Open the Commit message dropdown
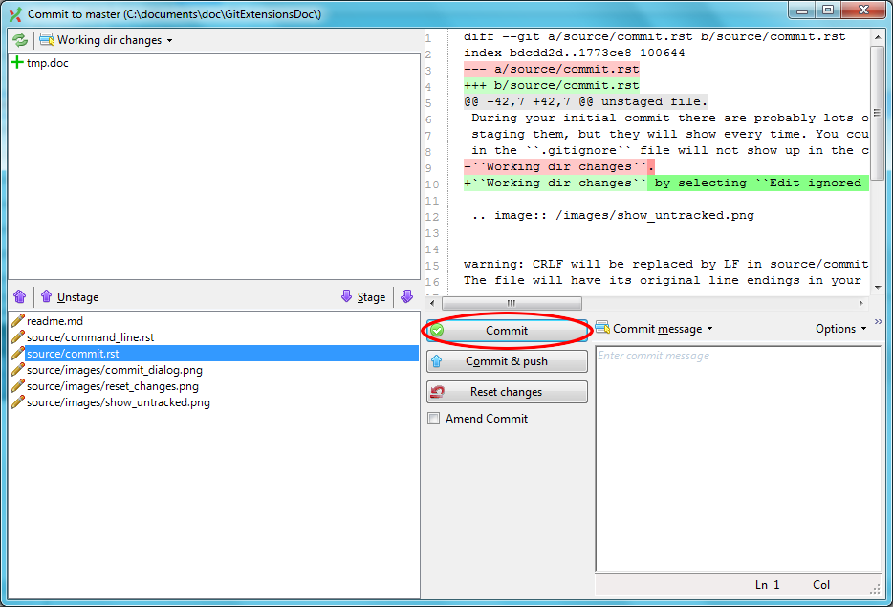 (655, 329)
